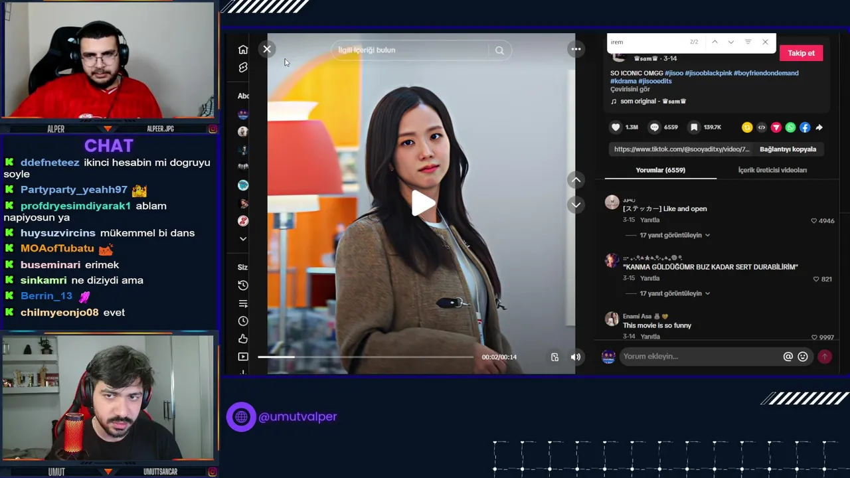Mention a user with the @ icon
This screenshot has height=478, width=850.
[788, 357]
